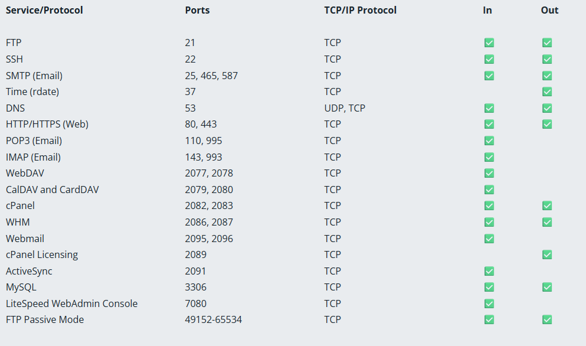Click the cPanel Licensing outbound checkmark
This screenshot has width=586, height=346.
click(547, 254)
